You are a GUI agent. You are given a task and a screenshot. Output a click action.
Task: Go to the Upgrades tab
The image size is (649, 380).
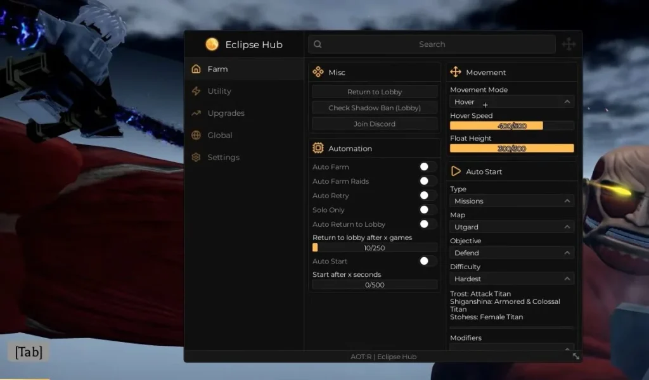pyautogui.click(x=245, y=113)
